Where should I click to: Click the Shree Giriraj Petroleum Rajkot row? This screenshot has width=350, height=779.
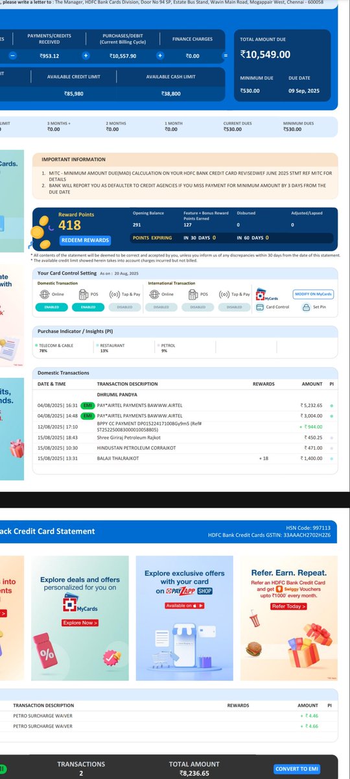(185, 438)
